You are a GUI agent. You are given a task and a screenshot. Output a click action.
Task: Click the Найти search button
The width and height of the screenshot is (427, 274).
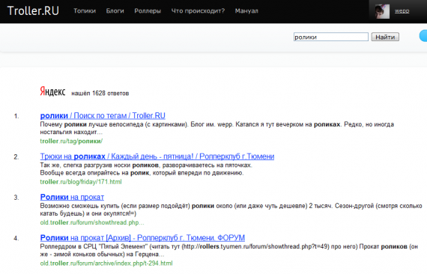coord(385,37)
